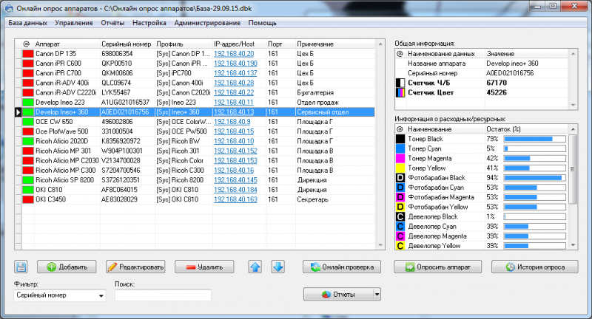Open the Помощь menu

click(263, 23)
